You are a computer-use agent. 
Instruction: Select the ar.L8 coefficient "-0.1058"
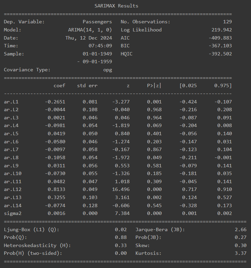click(x=55, y=157)
